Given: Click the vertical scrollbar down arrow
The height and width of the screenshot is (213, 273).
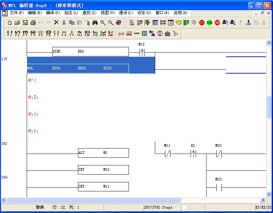Looking at the screenshot, I should tap(269, 194).
